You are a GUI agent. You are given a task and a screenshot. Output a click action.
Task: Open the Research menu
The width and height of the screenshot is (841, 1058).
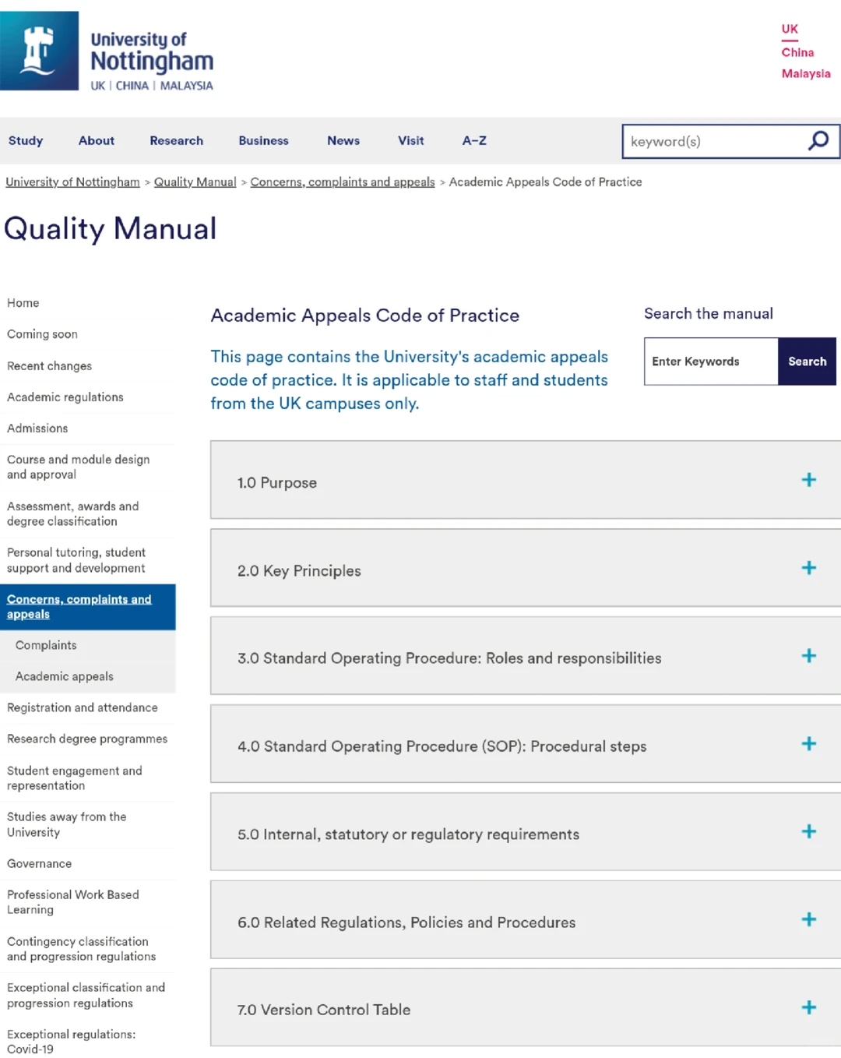(x=177, y=141)
